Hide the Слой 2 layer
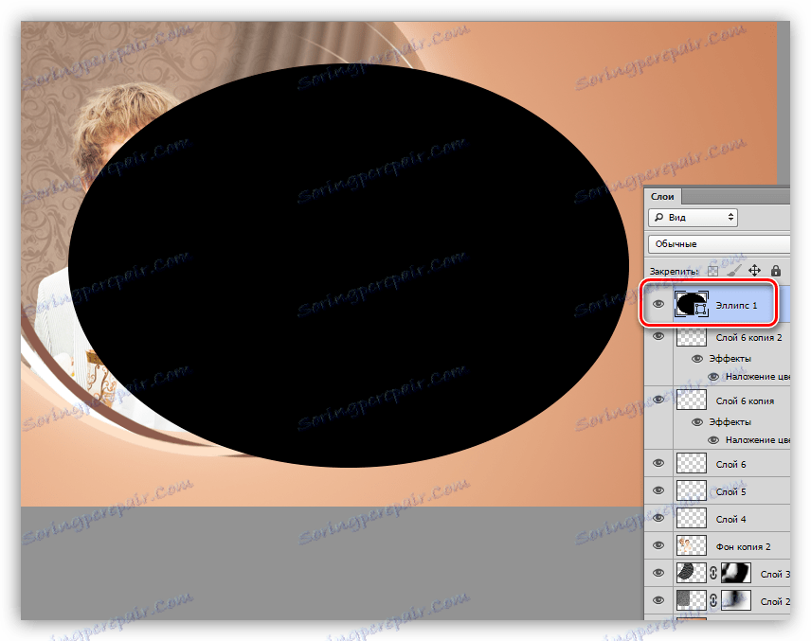 click(658, 600)
